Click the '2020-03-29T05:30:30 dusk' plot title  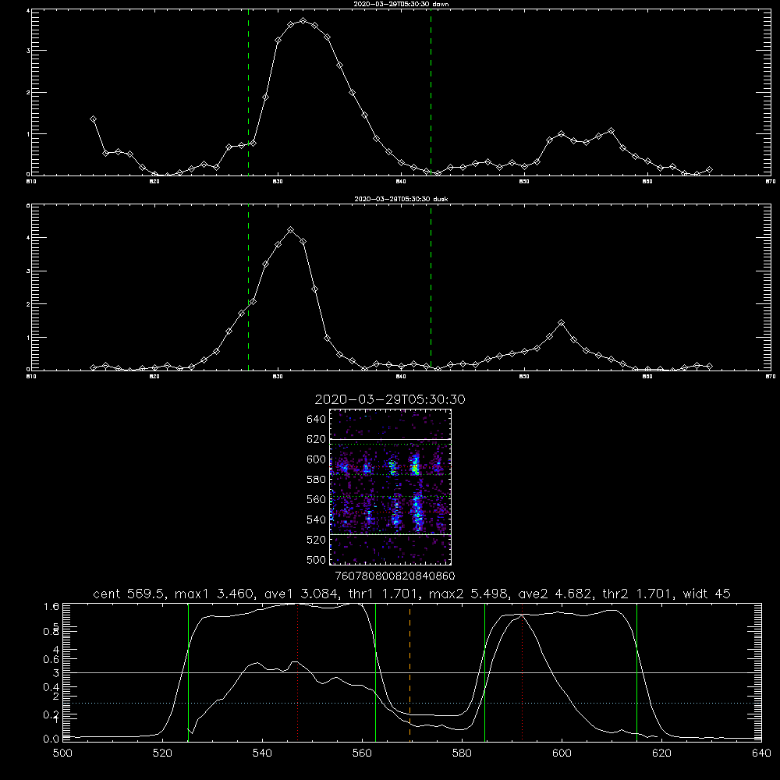coord(401,199)
